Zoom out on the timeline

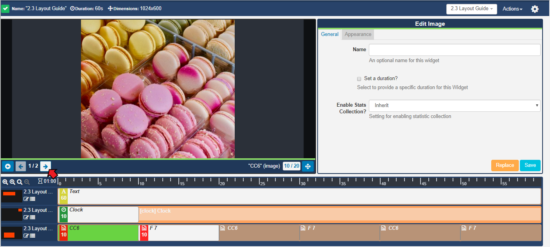(x=26, y=182)
